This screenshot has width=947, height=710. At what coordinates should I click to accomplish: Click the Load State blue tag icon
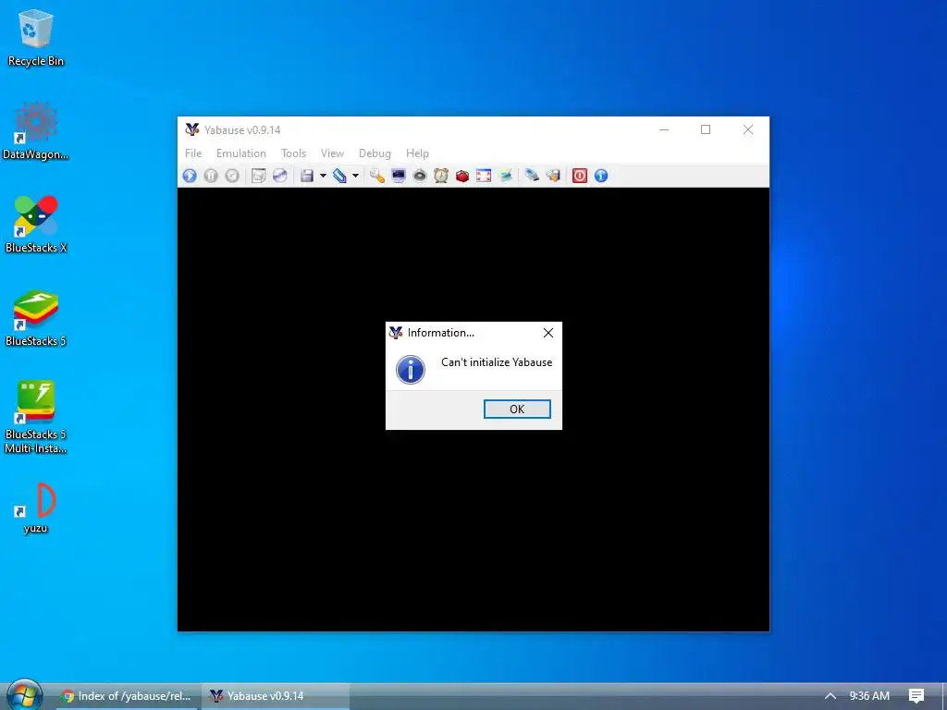(x=339, y=176)
